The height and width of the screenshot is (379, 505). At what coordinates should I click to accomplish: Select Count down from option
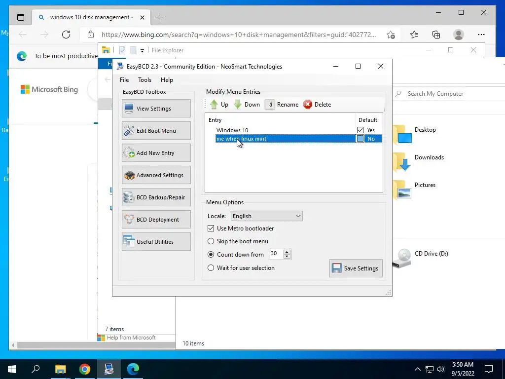pos(211,254)
